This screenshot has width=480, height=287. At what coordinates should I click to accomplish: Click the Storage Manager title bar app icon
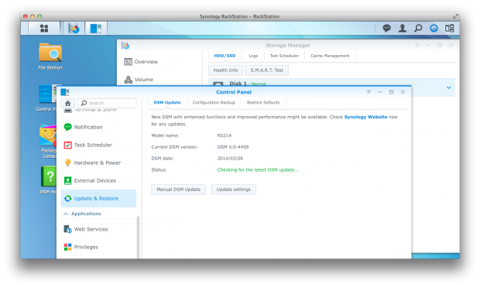tap(125, 46)
